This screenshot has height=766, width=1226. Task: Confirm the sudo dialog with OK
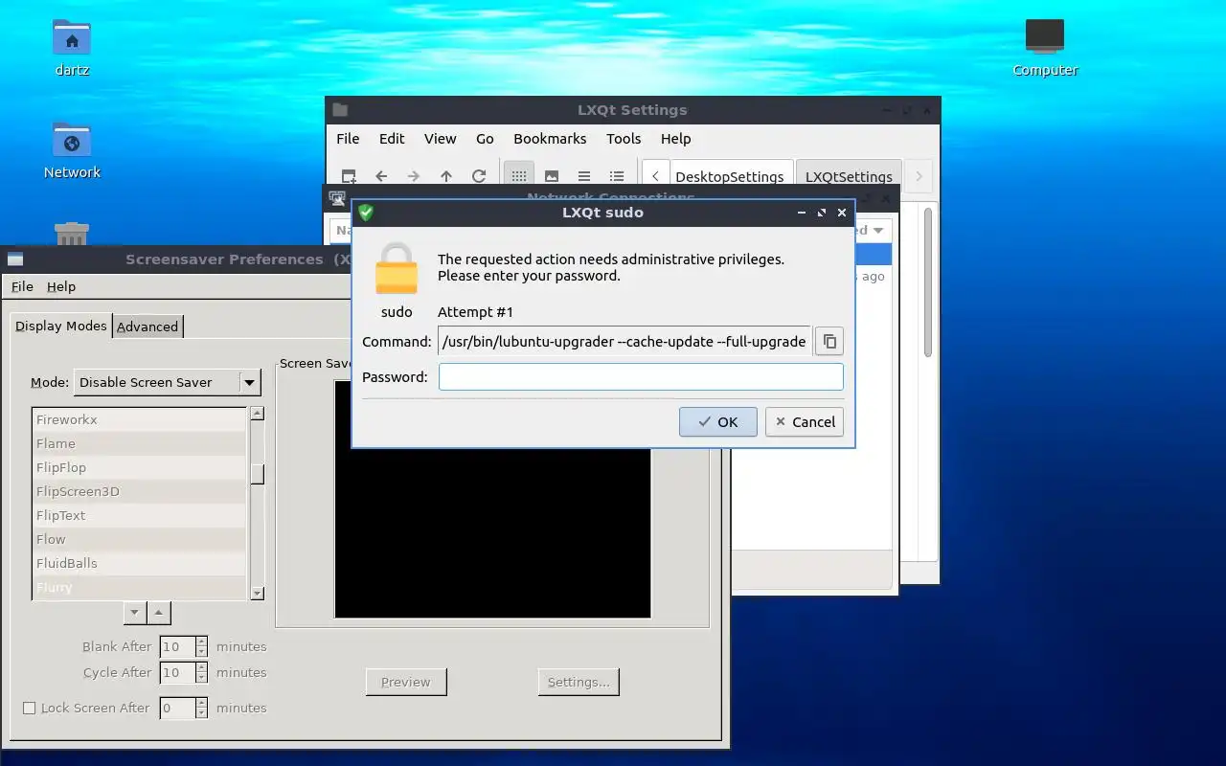coord(718,422)
